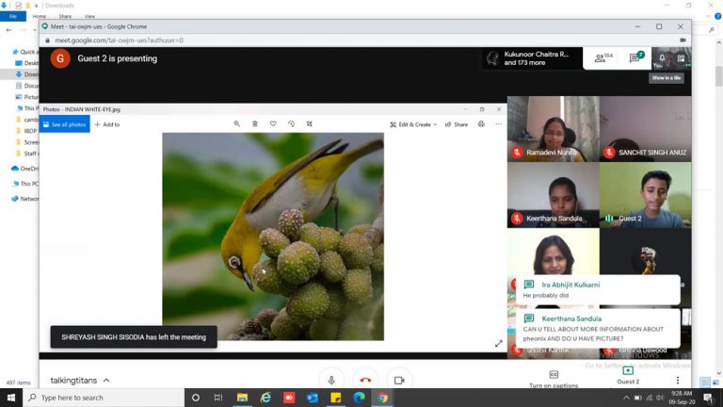Open the Meet chat icon
This screenshot has height=407, width=723.
tap(636, 57)
